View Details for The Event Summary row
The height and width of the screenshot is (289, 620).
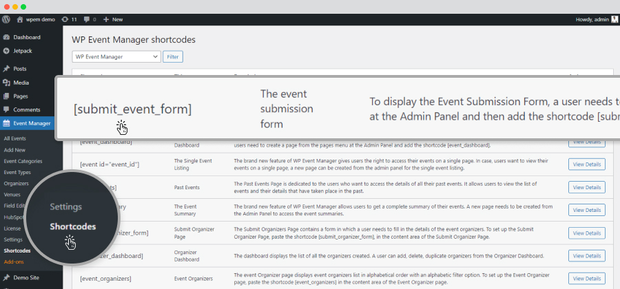tap(587, 210)
